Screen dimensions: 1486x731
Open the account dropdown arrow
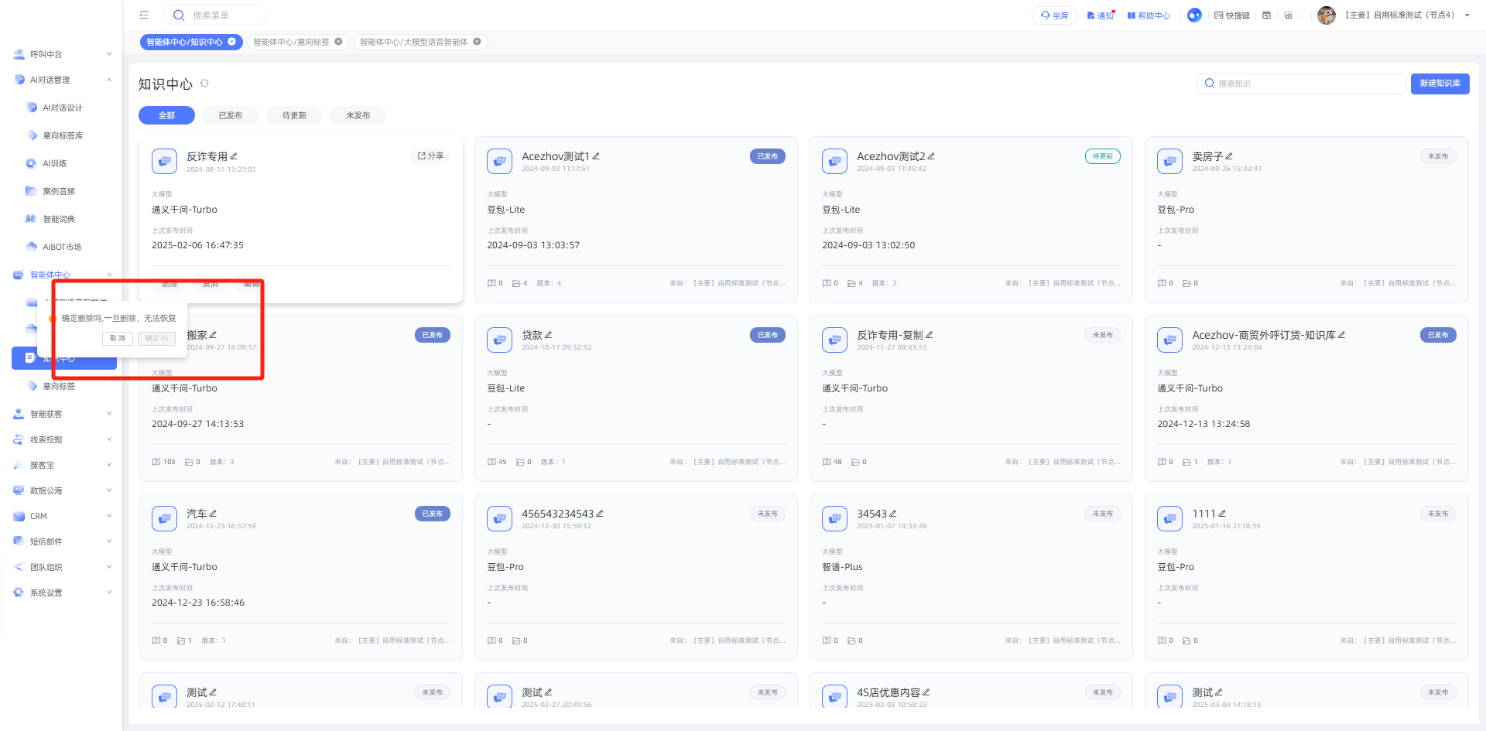point(1467,15)
